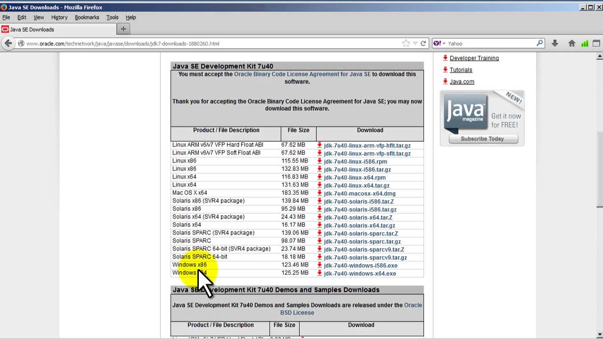Click red arrow beside Java.com
This screenshot has width=603, height=339.
445,81
